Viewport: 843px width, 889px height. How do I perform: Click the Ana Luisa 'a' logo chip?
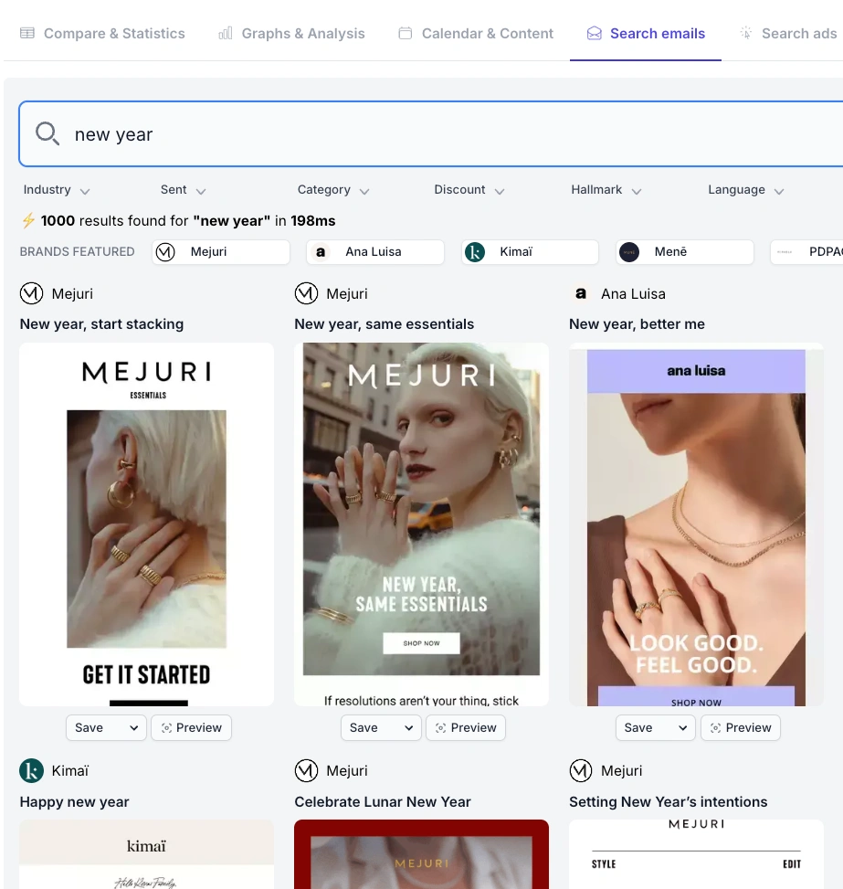click(x=321, y=251)
